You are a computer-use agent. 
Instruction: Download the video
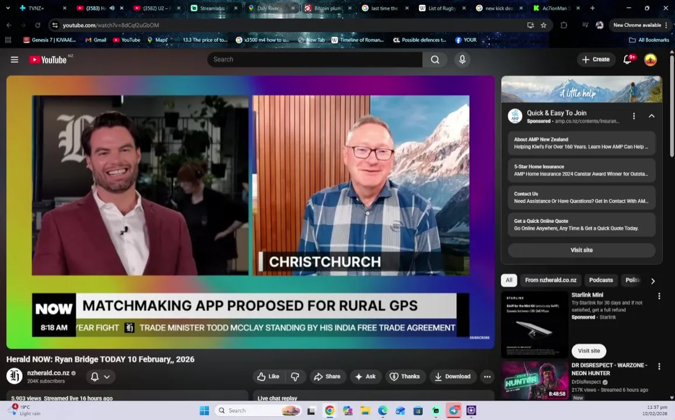point(453,376)
